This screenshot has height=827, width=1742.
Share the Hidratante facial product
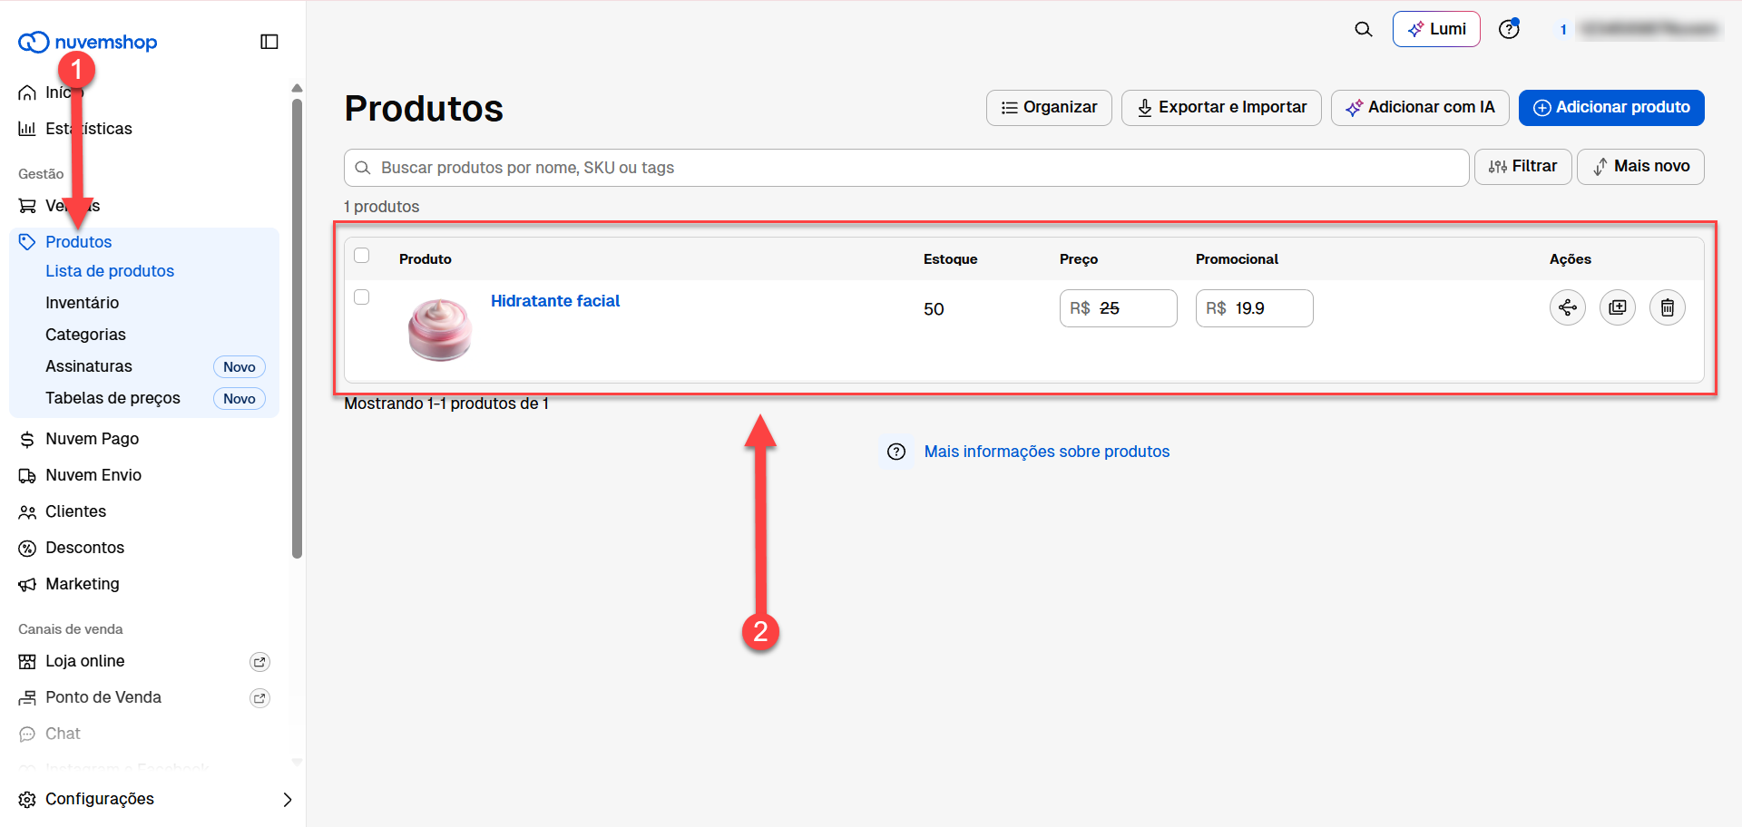[x=1568, y=308]
